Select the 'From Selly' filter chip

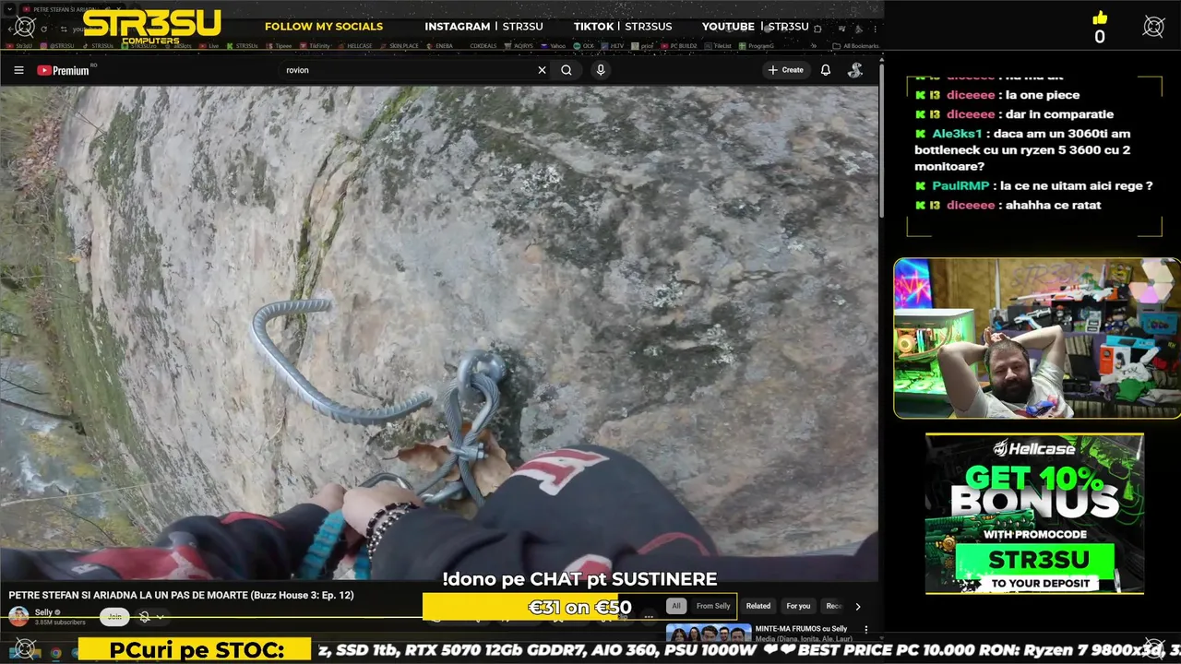(x=713, y=606)
